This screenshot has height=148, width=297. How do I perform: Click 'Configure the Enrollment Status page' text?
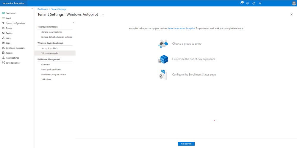click(194, 75)
